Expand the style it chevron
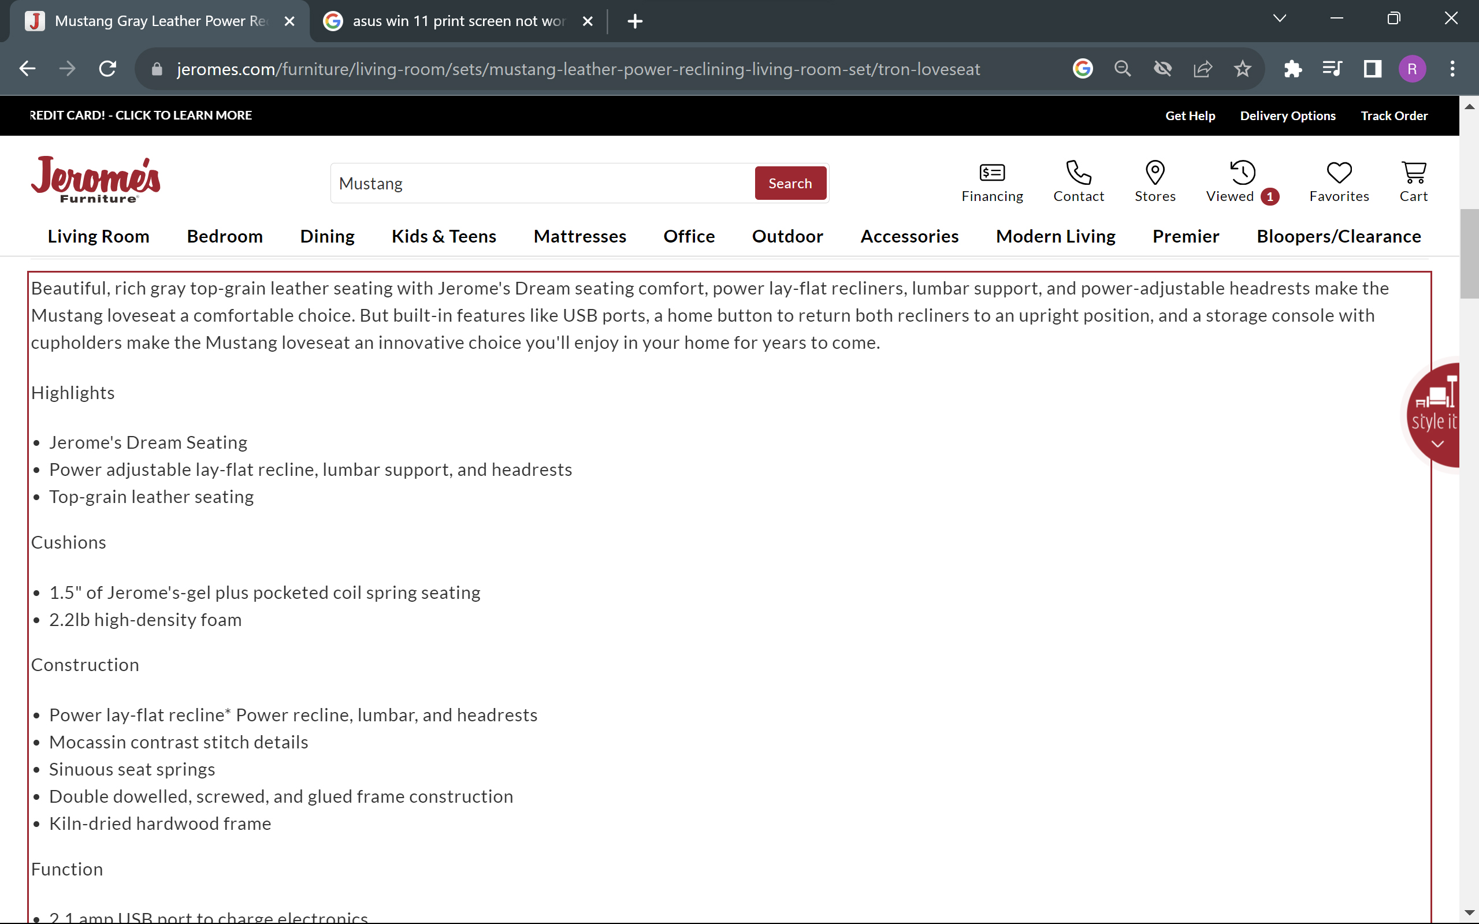The width and height of the screenshot is (1479, 924). tap(1437, 444)
